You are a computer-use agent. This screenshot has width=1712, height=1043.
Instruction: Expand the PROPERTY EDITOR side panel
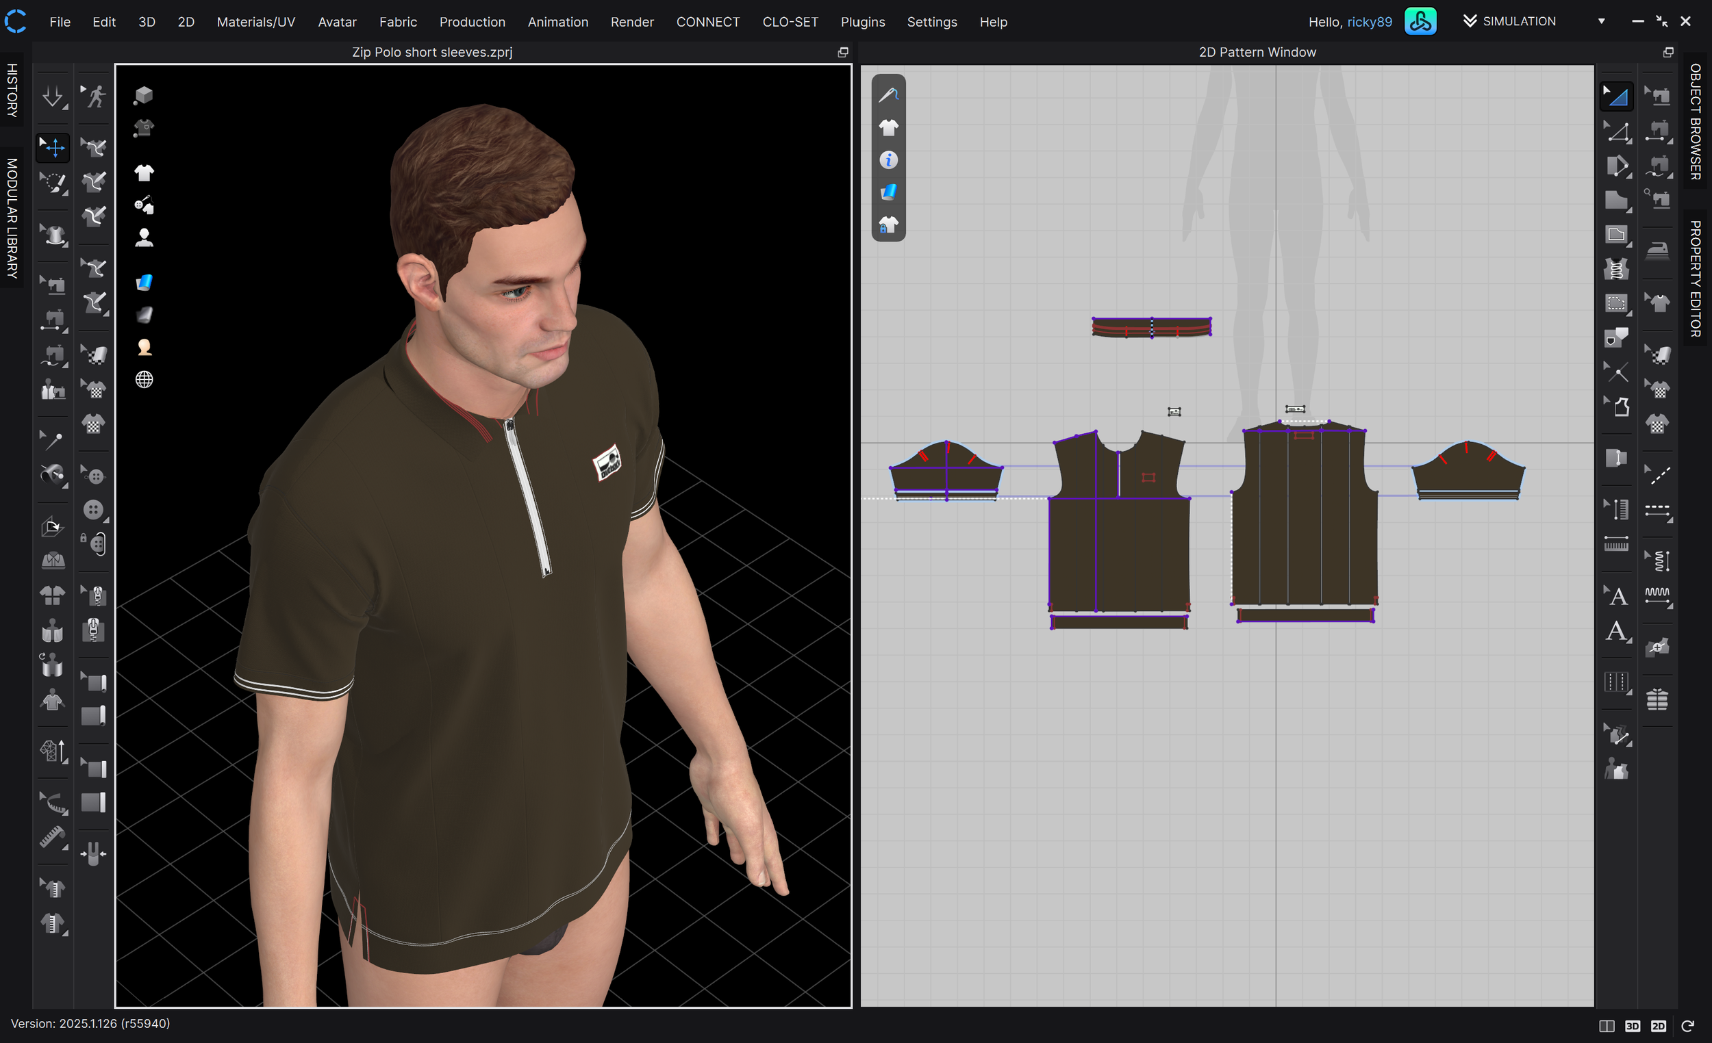coord(1696,278)
